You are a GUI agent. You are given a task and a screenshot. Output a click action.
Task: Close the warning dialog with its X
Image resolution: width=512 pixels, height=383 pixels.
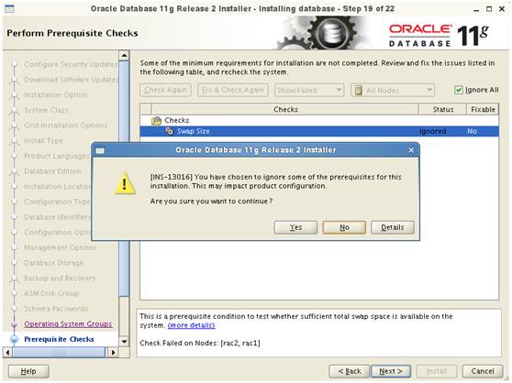[411, 150]
